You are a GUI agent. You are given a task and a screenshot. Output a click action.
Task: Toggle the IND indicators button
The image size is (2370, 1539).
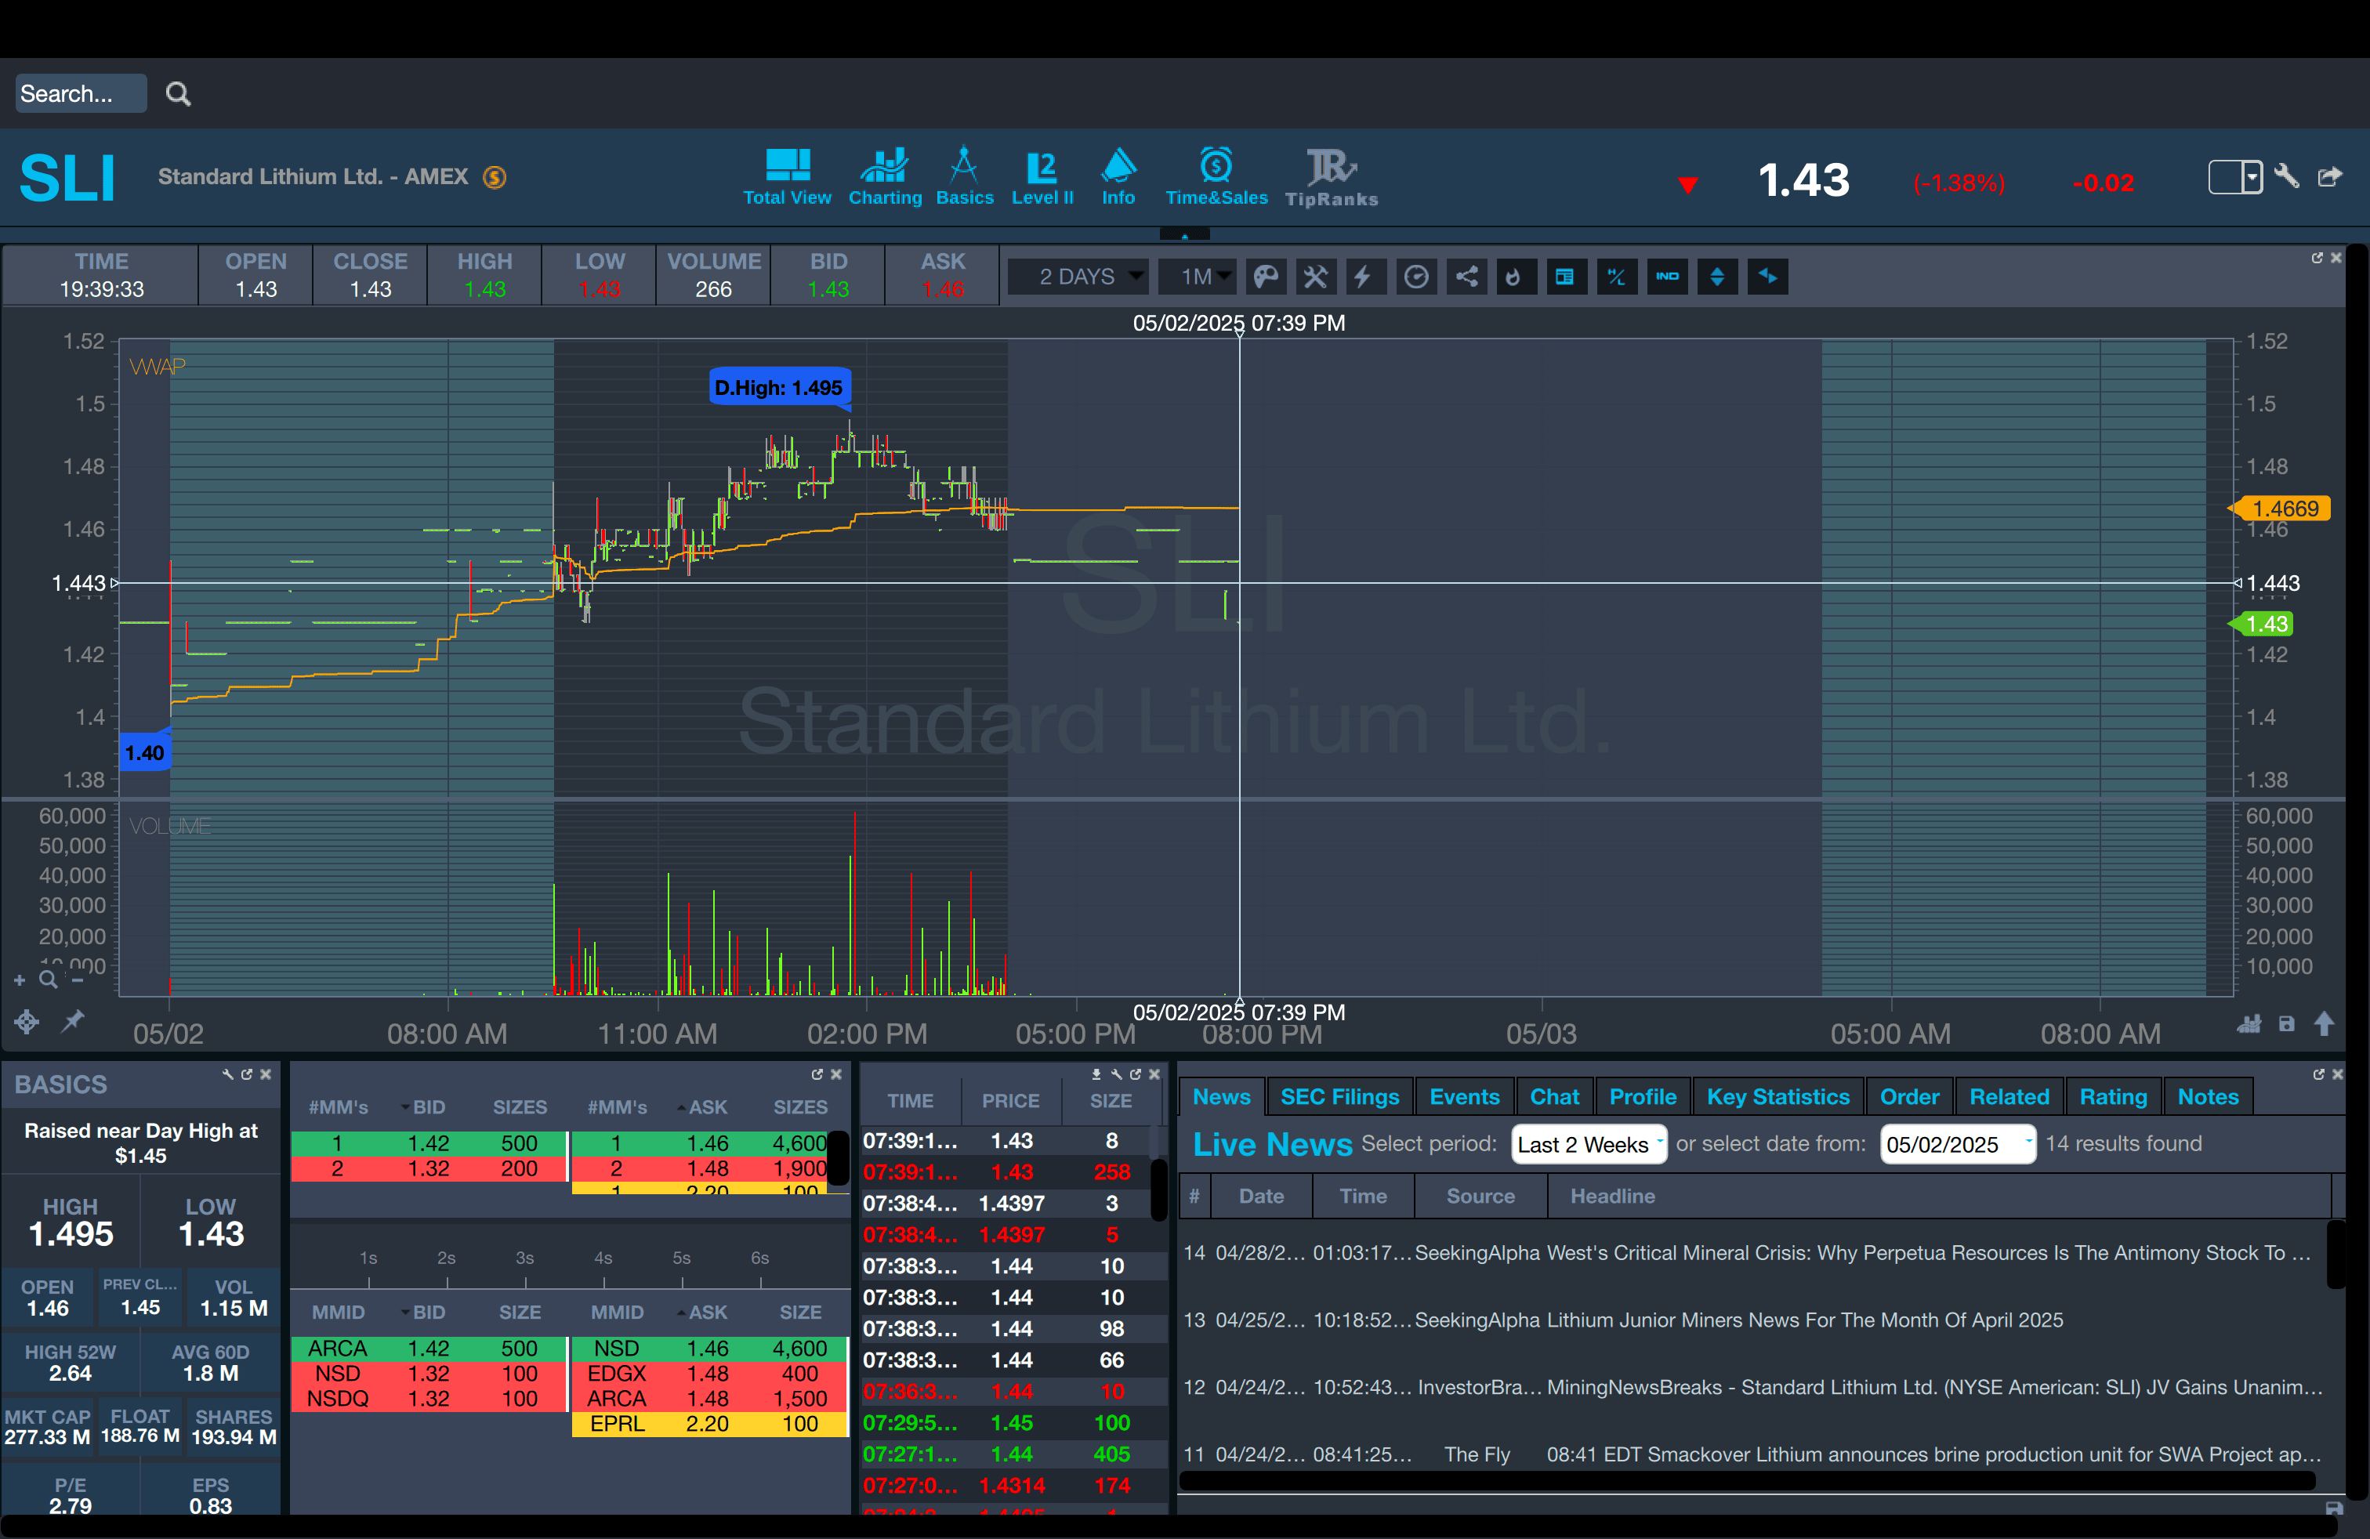(1667, 277)
